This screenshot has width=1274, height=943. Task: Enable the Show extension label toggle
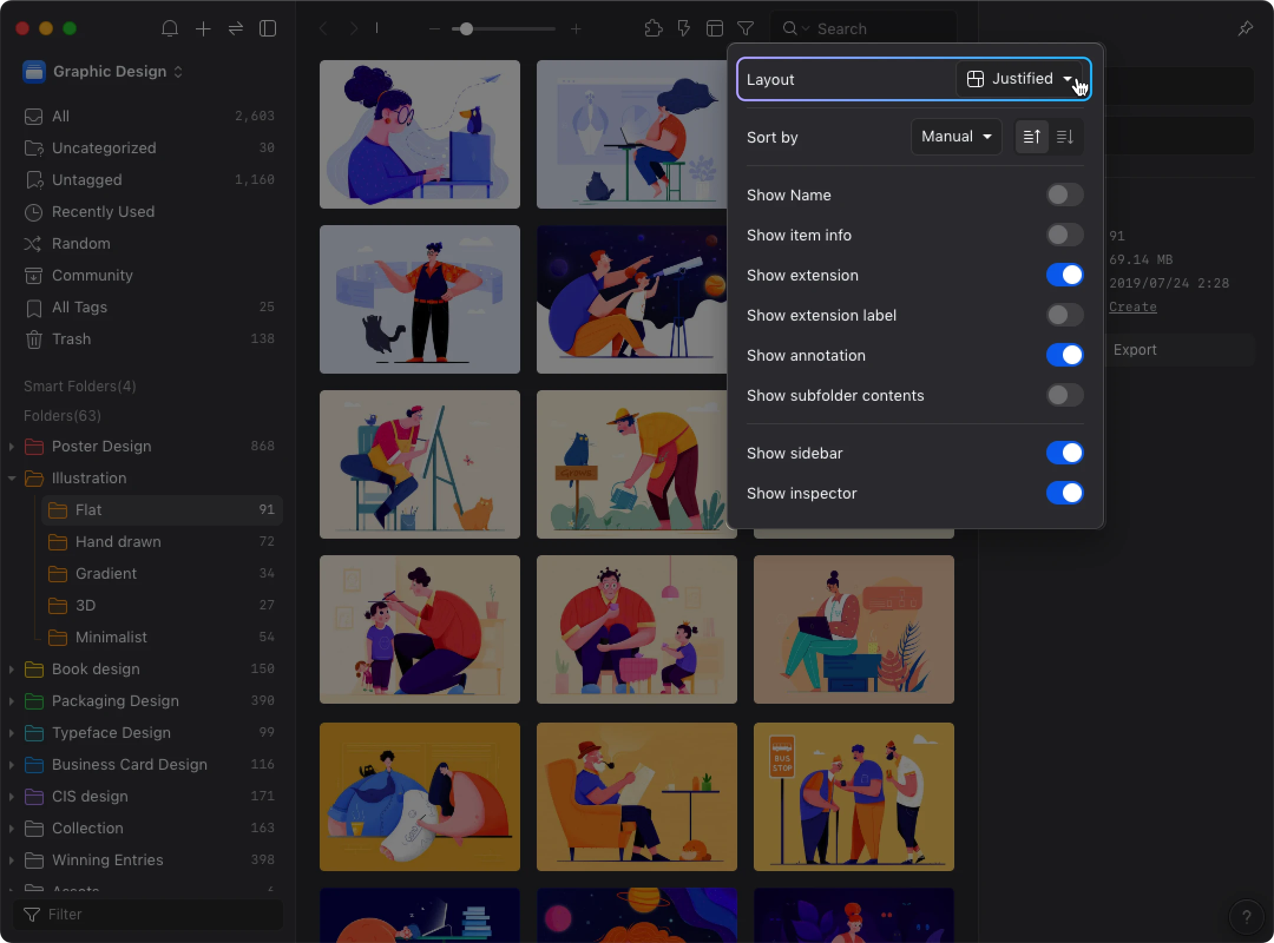pos(1065,315)
